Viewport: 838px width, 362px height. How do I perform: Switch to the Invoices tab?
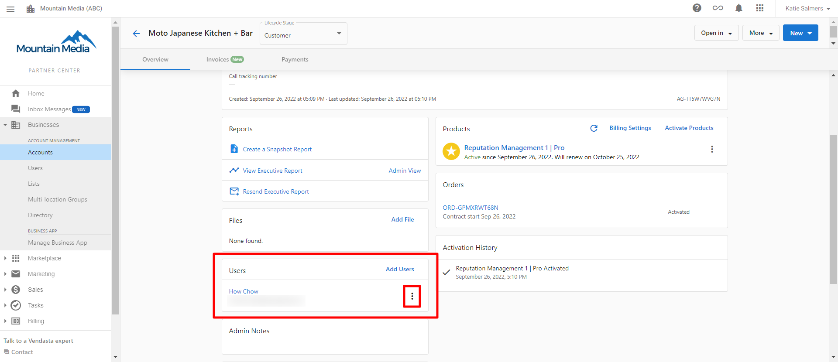pyautogui.click(x=225, y=59)
